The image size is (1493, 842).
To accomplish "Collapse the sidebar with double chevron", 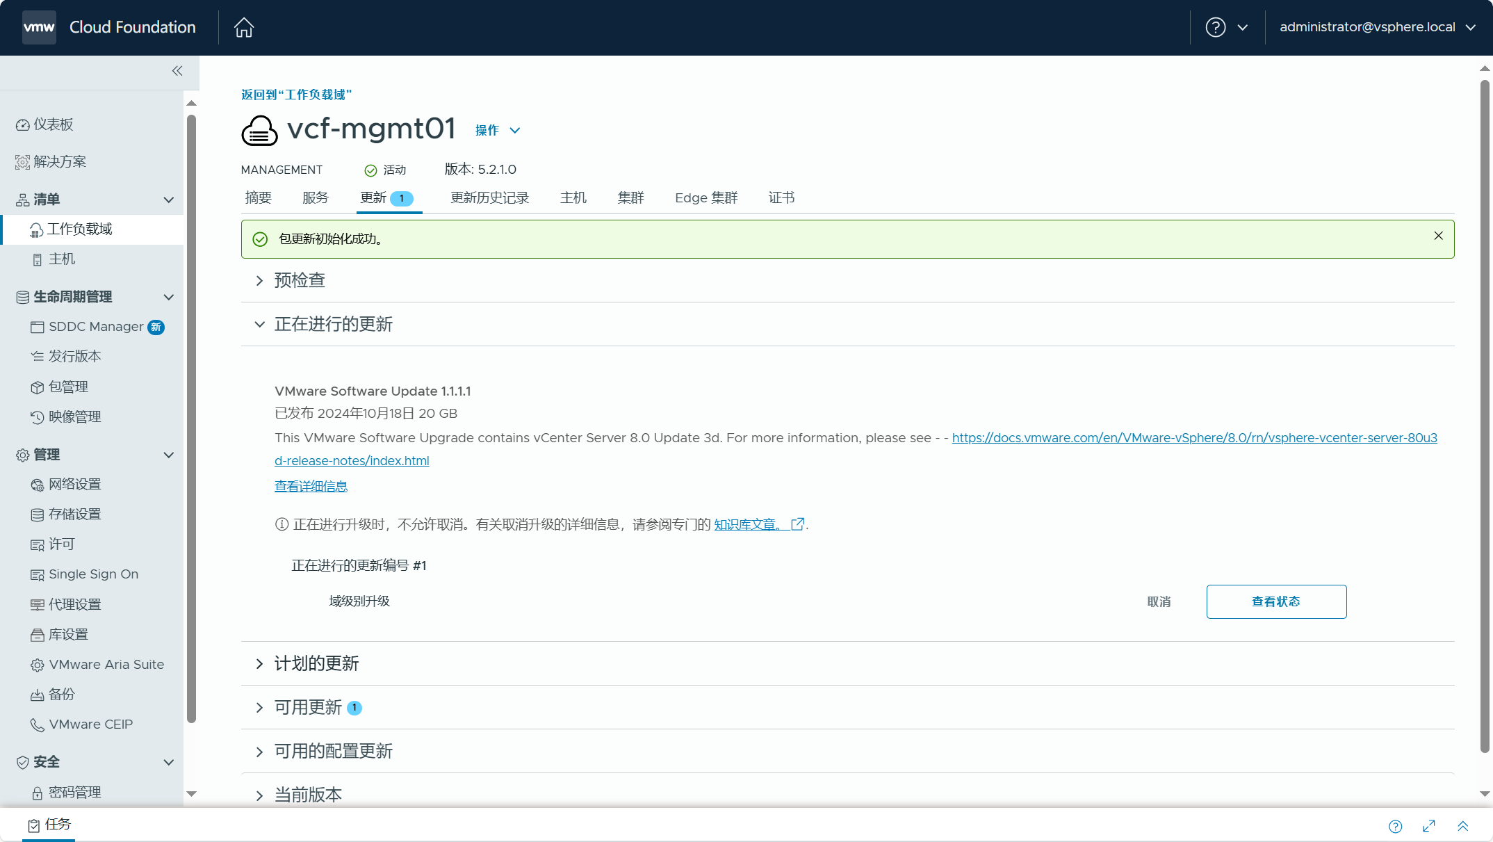I will point(177,71).
